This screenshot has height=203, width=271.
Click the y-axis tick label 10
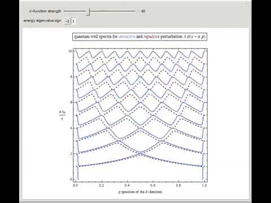(x=70, y=51)
